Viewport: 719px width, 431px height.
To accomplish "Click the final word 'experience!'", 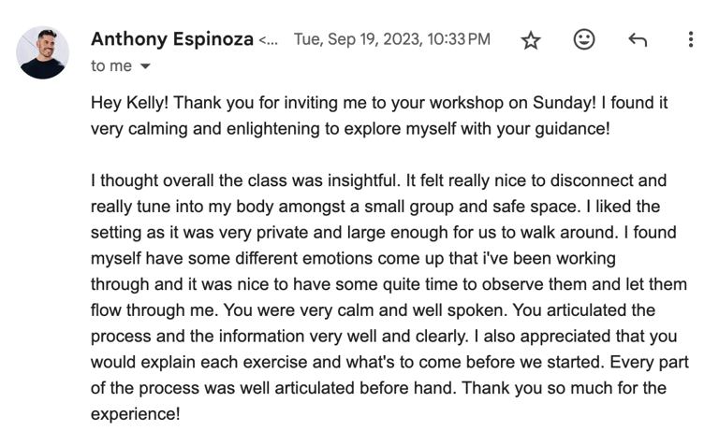I will tap(135, 414).
